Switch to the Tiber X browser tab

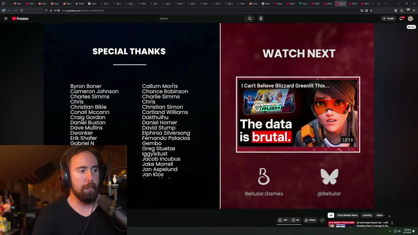241,4
